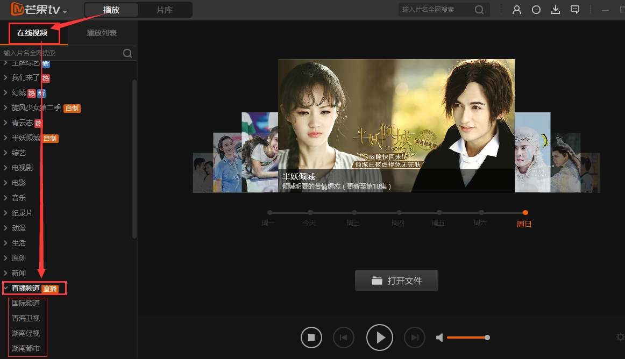Click the 打开文件 button
This screenshot has height=359, width=625.
(396, 281)
